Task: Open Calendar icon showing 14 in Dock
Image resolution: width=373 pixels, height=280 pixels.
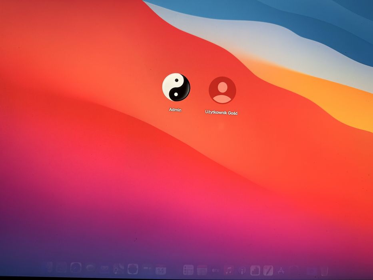Action: [x=161, y=270]
